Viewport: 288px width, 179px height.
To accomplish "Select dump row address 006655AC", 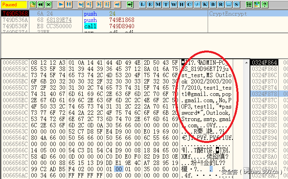I will (15, 75).
